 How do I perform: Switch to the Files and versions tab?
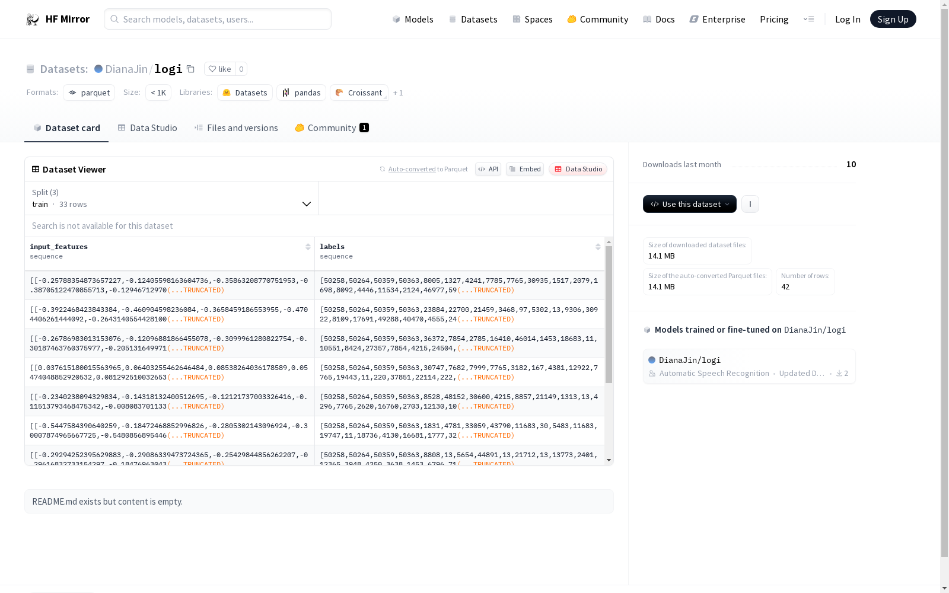[236, 128]
